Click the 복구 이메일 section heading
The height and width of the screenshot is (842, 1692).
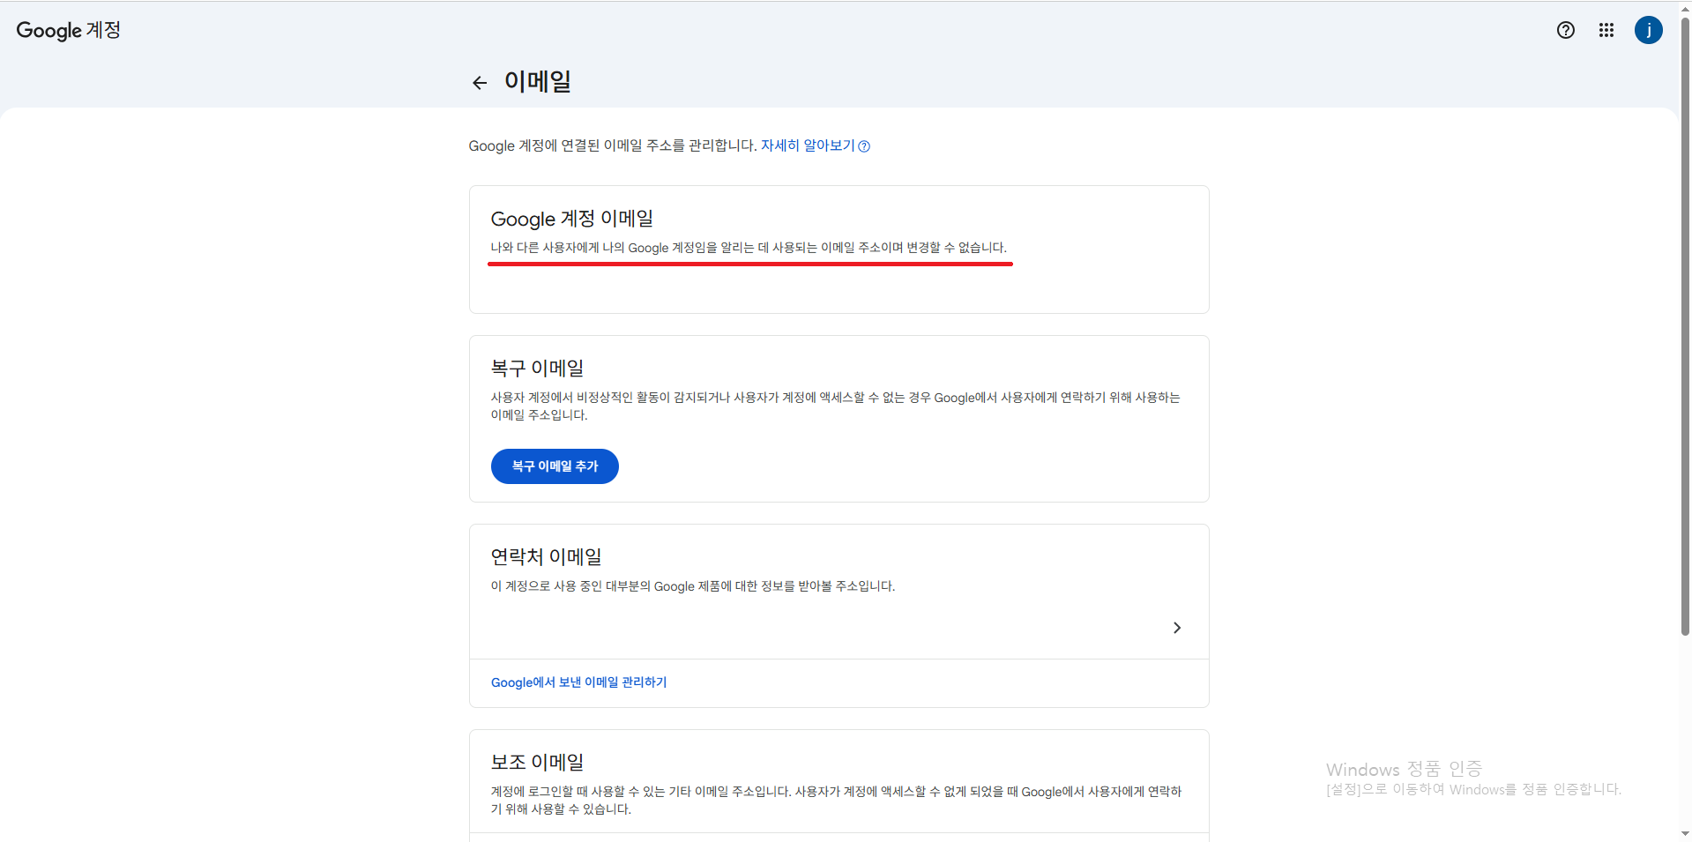[537, 369]
